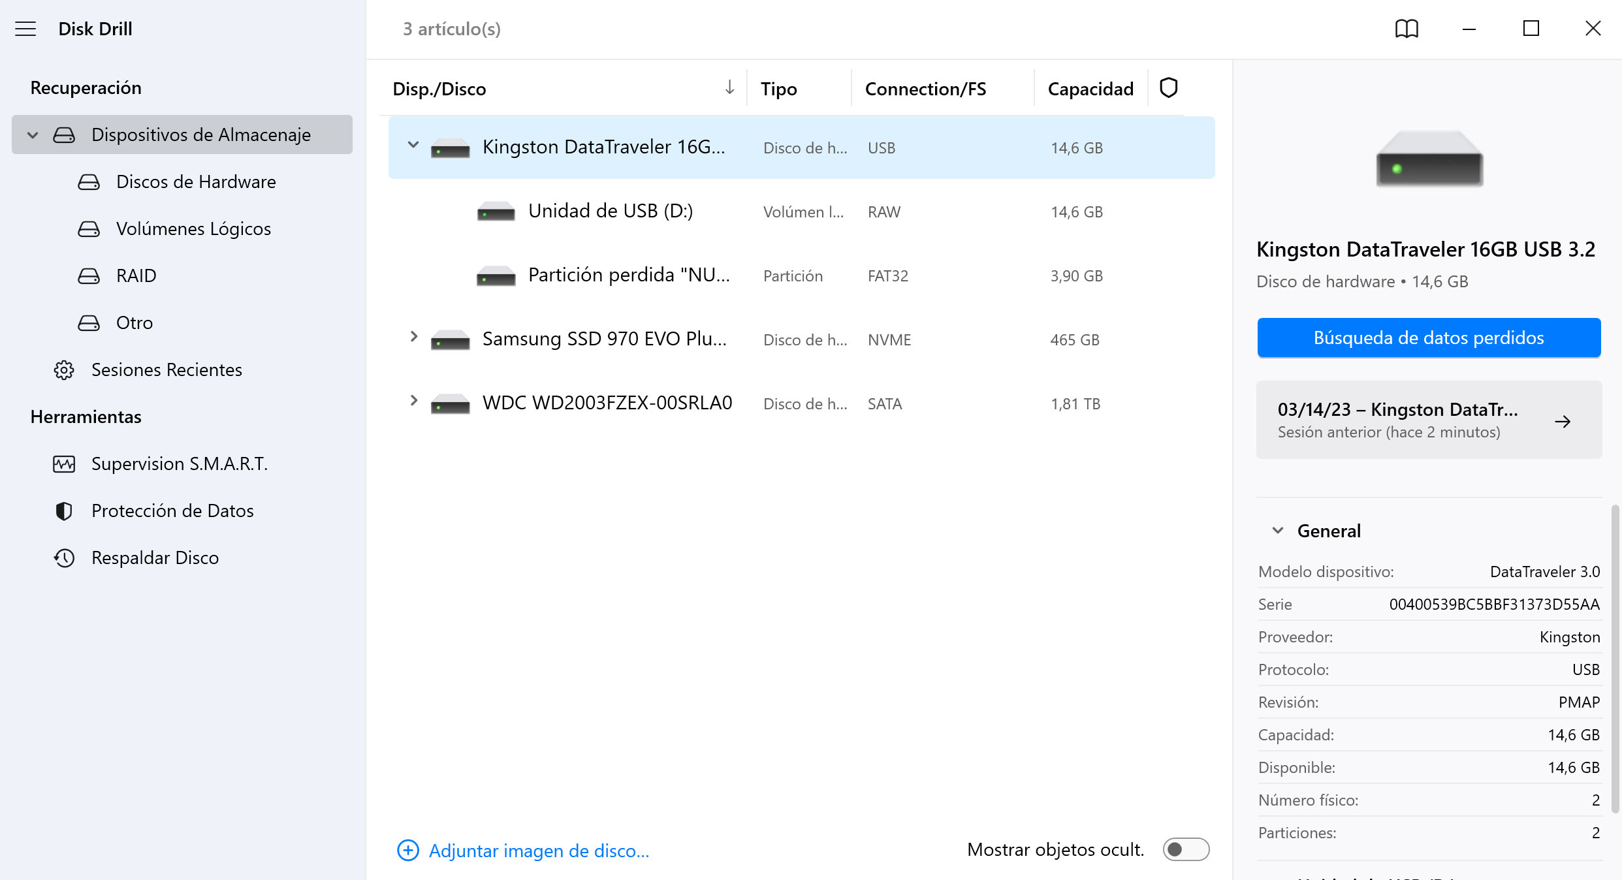
Task: Click Adjuntar imagen de disco link
Action: pos(539,851)
